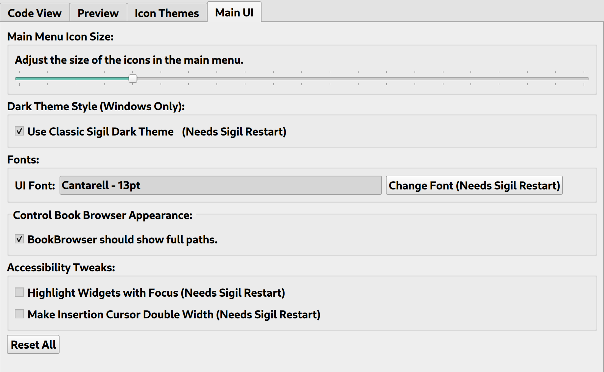Click the UI Font field showing Cantarell
Image resolution: width=604 pixels, height=372 pixels.
tap(220, 185)
